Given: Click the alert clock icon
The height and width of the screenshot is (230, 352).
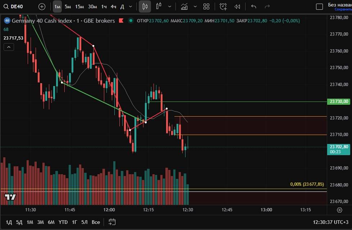Looking at the screenshot, I should pos(223,6).
